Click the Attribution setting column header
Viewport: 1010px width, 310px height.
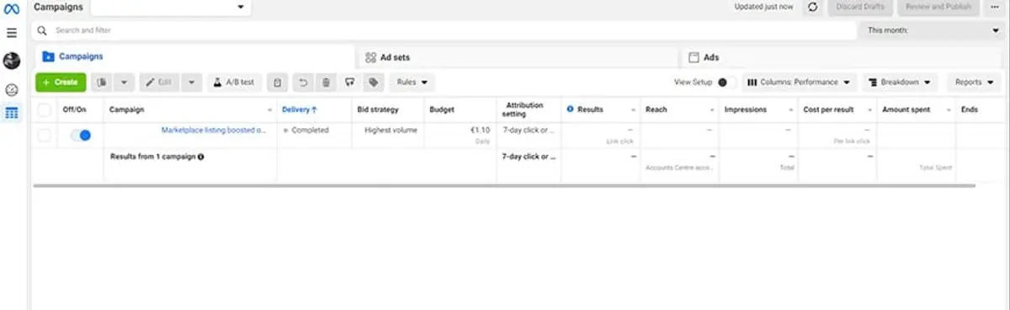tap(524, 110)
